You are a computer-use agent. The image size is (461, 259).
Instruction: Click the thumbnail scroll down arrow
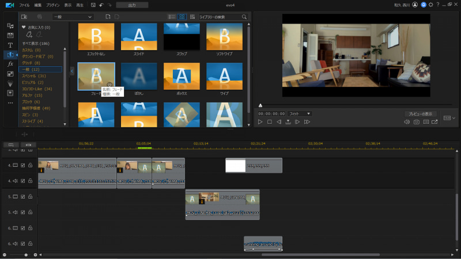pos(249,125)
